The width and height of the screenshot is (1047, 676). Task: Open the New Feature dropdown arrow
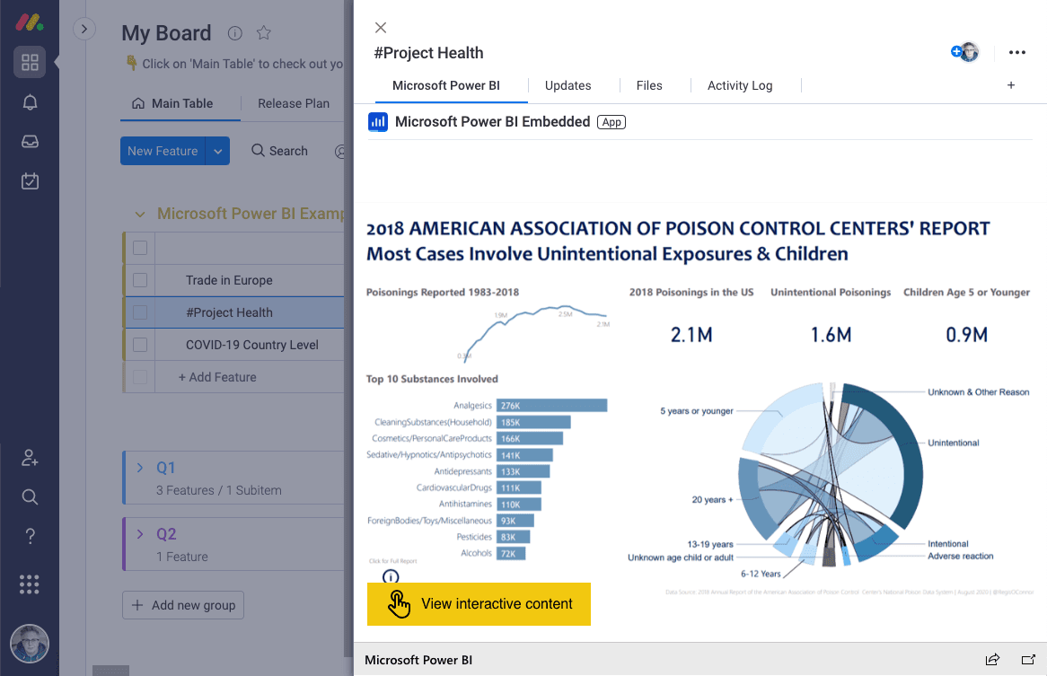[217, 151]
